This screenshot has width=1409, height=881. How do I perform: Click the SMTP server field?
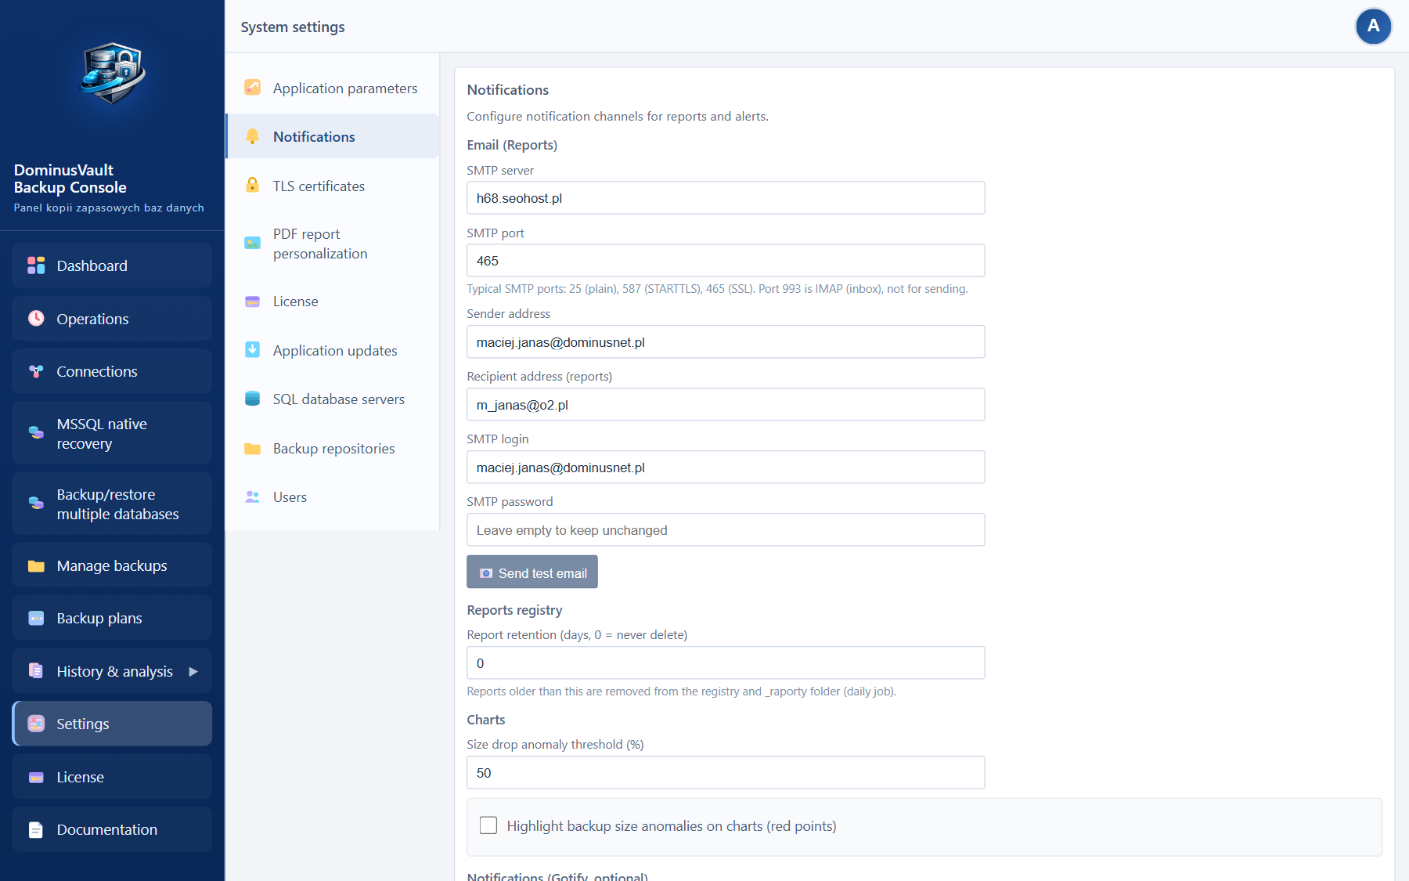(726, 197)
